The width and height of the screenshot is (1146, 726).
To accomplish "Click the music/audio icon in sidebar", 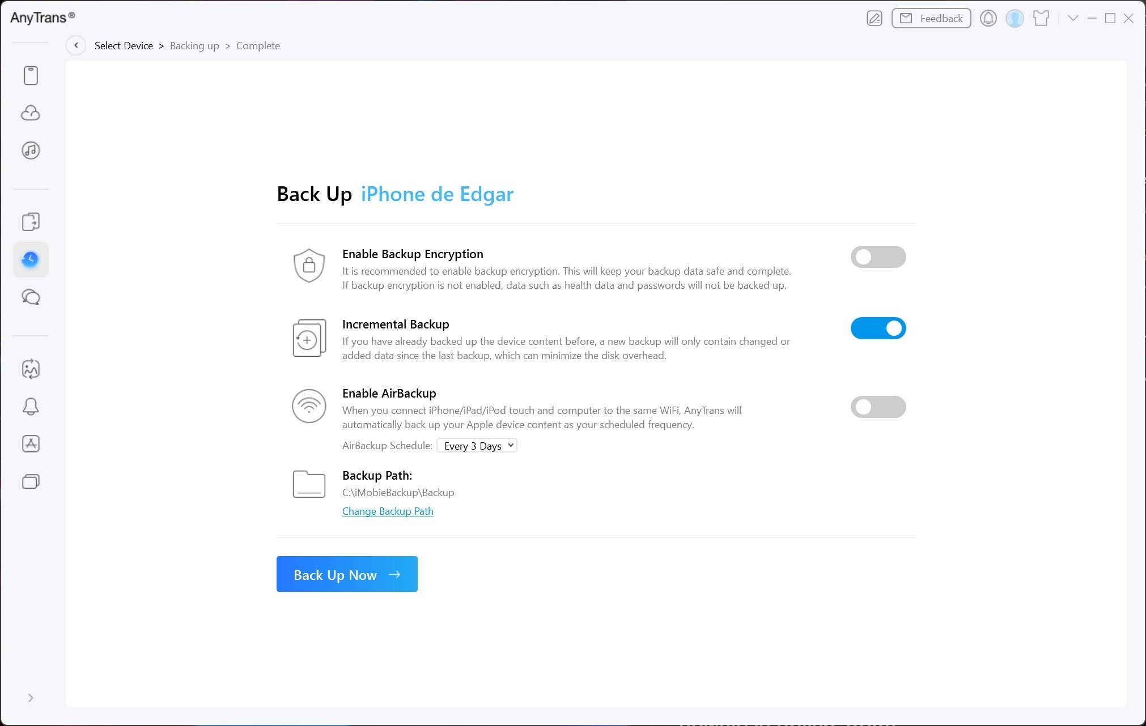I will (x=31, y=150).
